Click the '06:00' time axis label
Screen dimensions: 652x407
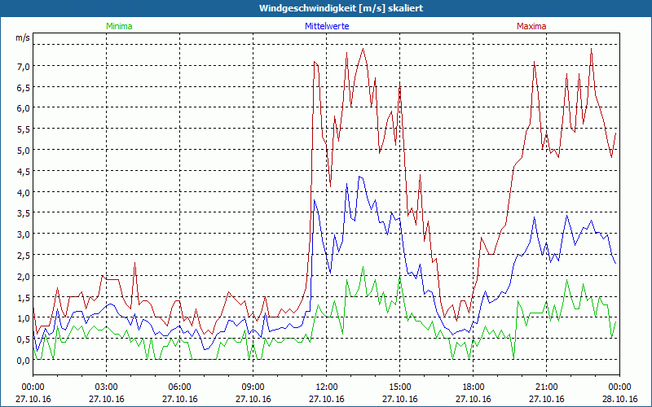pyautogui.click(x=179, y=387)
